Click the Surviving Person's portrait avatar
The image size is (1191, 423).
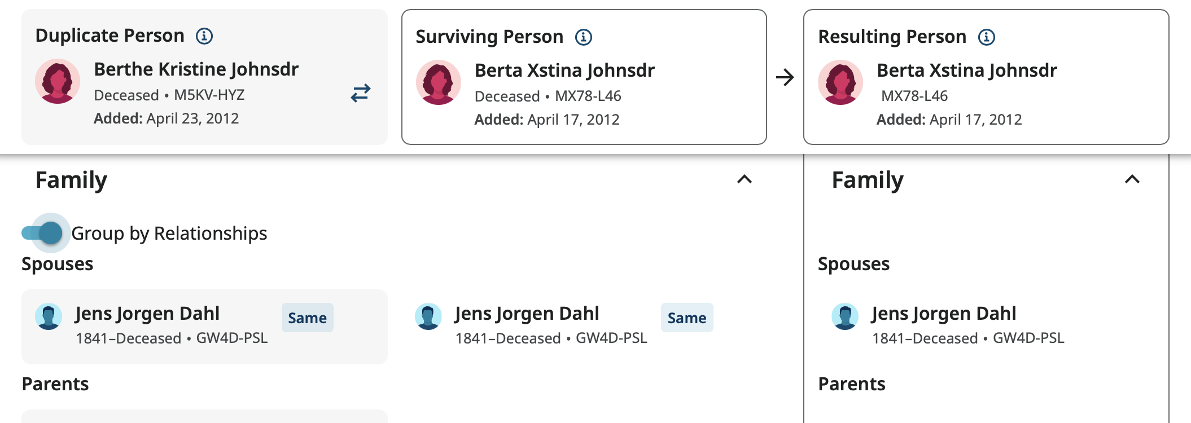tap(438, 82)
